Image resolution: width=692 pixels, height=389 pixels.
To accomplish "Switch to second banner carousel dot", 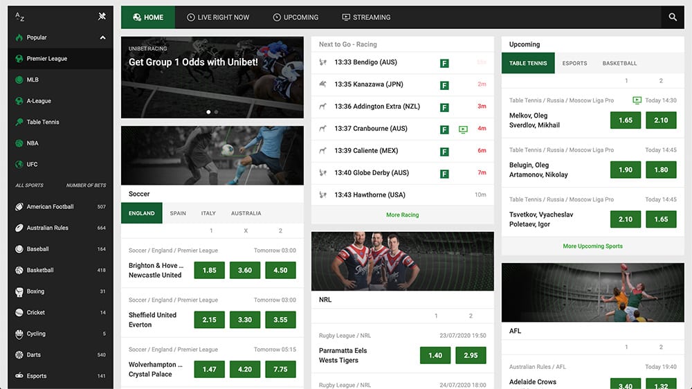I will click(216, 112).
